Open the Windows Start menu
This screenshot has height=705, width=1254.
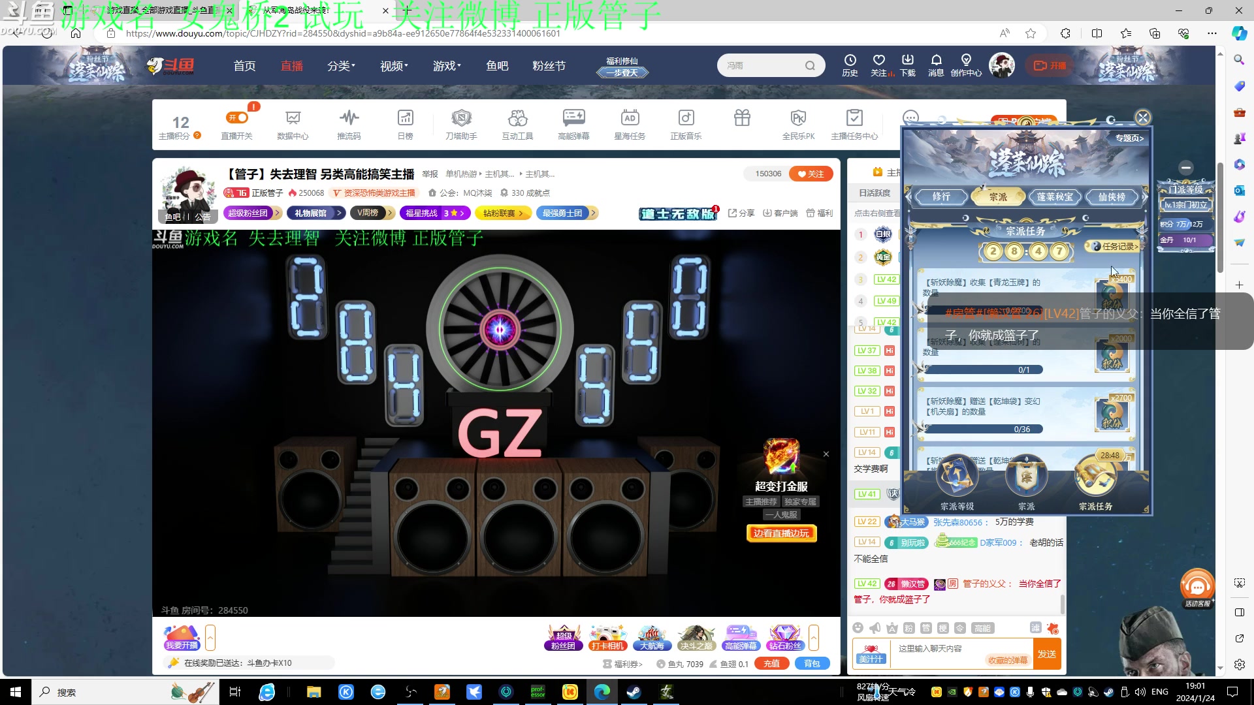point(16,692)
